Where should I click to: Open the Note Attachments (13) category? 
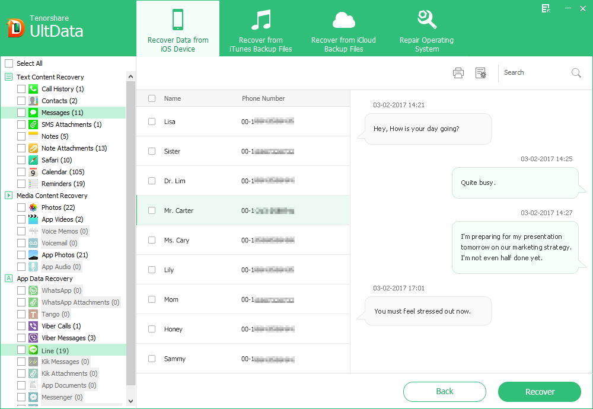tap(74, 148)
